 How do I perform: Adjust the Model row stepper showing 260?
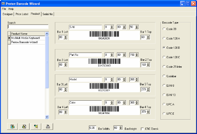tap(137, 79)
